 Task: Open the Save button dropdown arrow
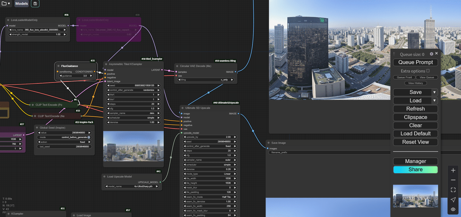[x=434, y=92]
